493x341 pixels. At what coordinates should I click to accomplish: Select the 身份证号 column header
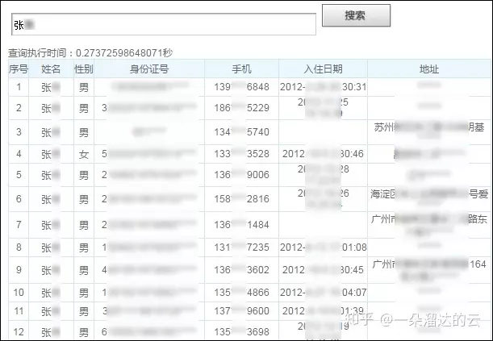coord(149,69)
